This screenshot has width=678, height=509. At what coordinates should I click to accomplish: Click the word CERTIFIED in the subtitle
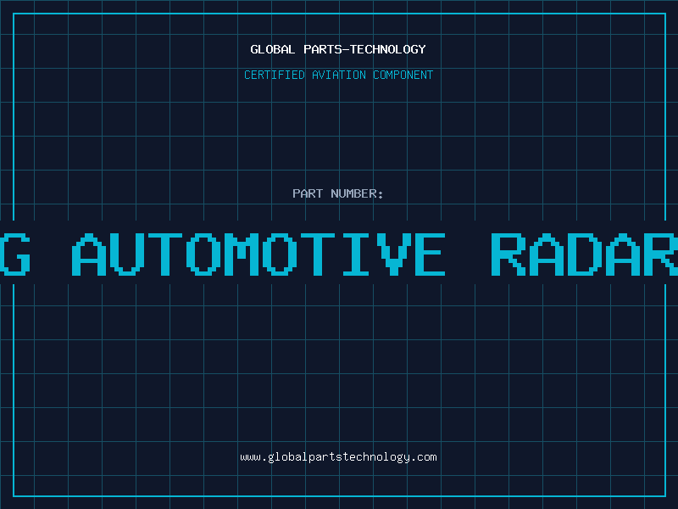click(275, 75)
